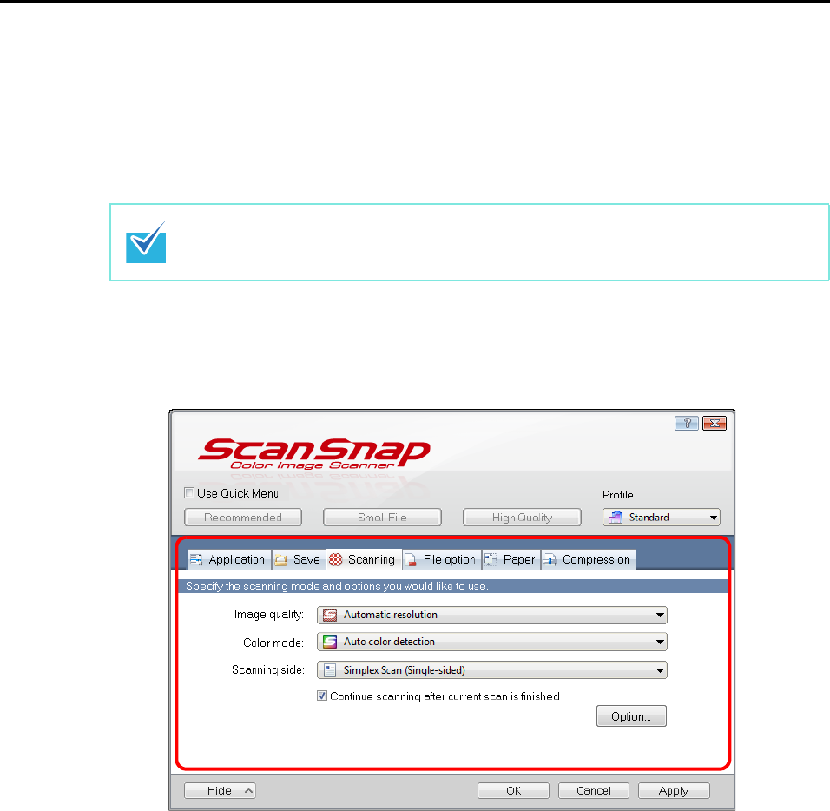
Task: Open the Compression tab
Action: click(588, 559)
